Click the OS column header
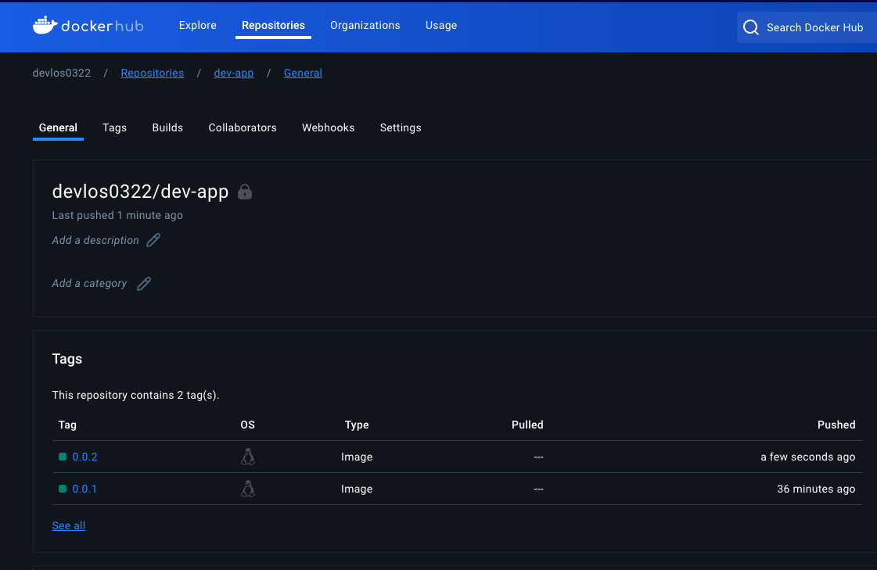 point(247,425)
